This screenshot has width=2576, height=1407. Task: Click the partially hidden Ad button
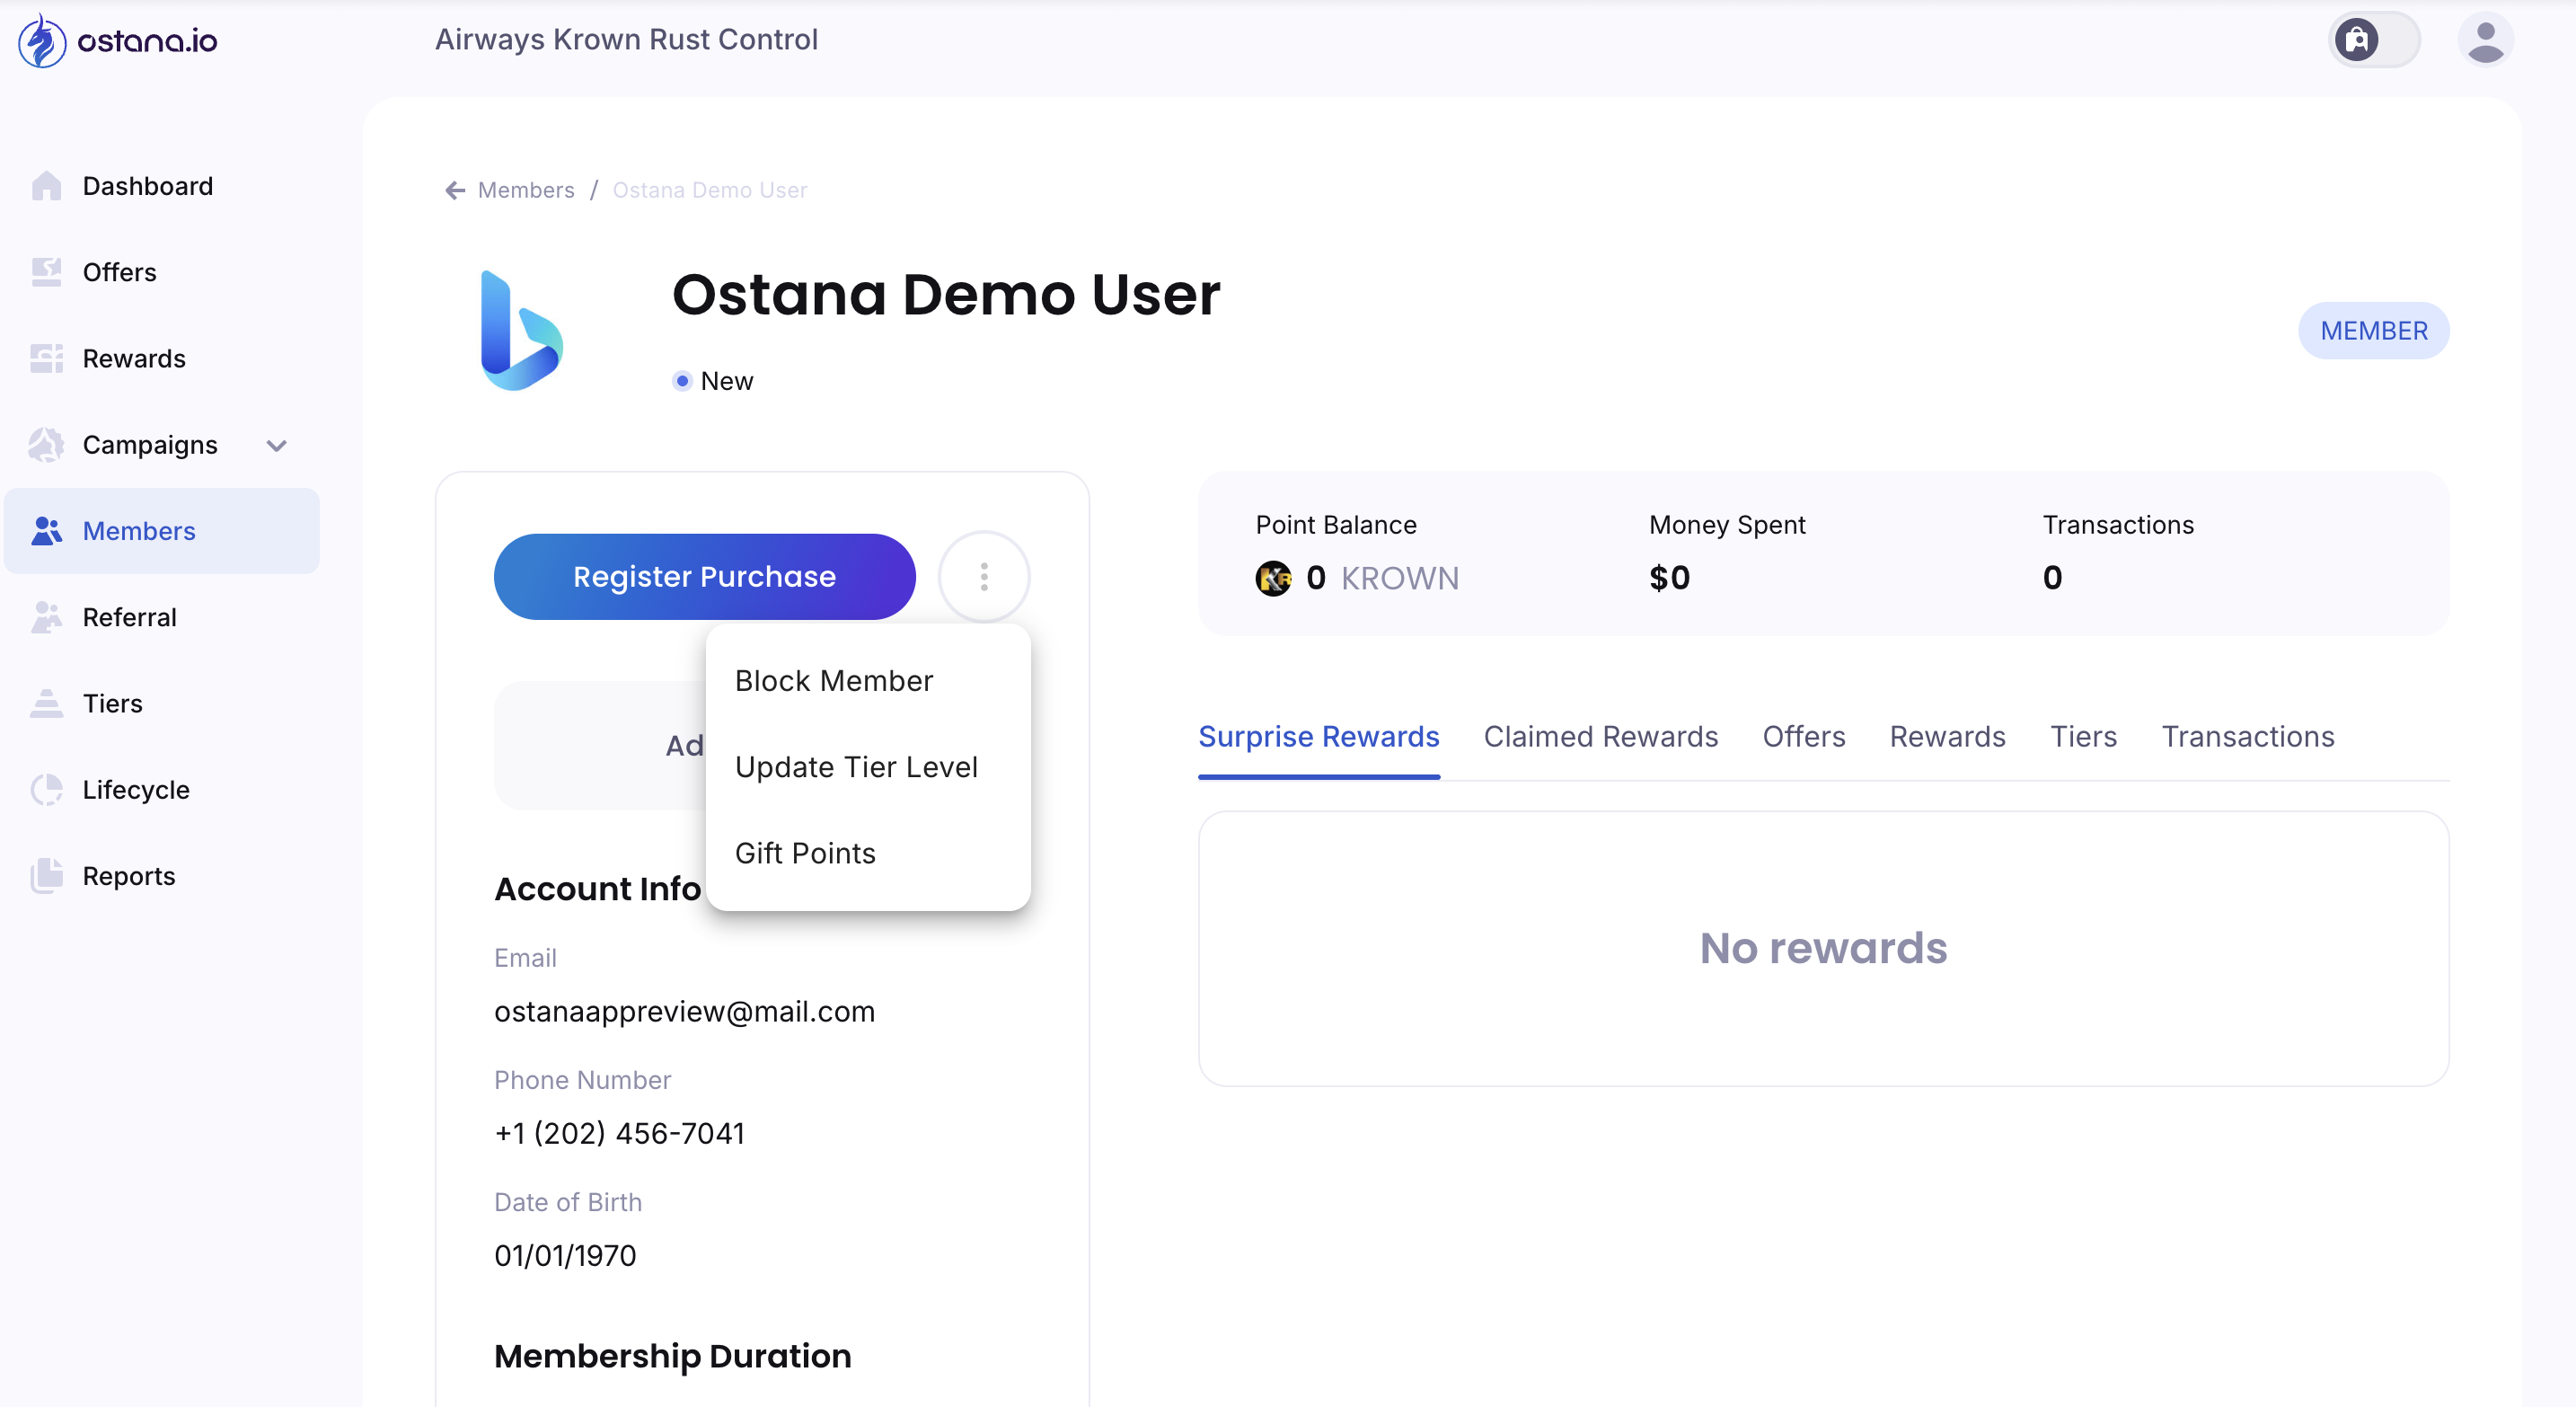(600, 746)
